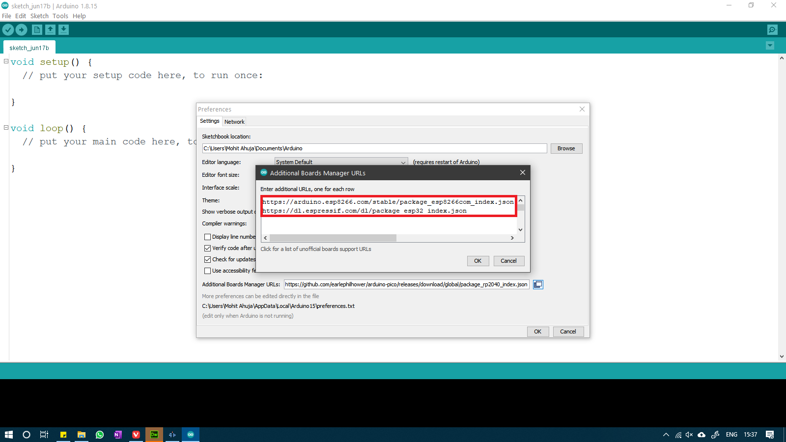Open the list of unofficial boards support URLs

point(316,249)
